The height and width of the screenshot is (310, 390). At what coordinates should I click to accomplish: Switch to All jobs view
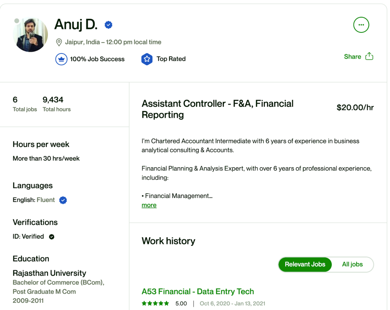click(352, 264)
